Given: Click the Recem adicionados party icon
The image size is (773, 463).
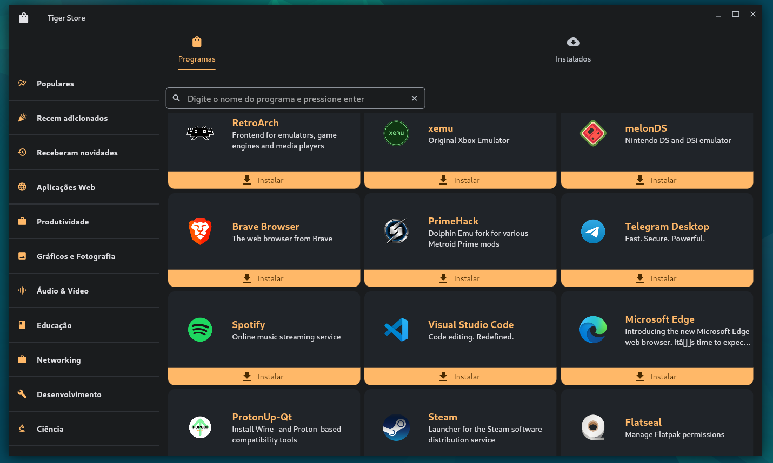Looking at the screenshot, I should click(x=22, y=118).
